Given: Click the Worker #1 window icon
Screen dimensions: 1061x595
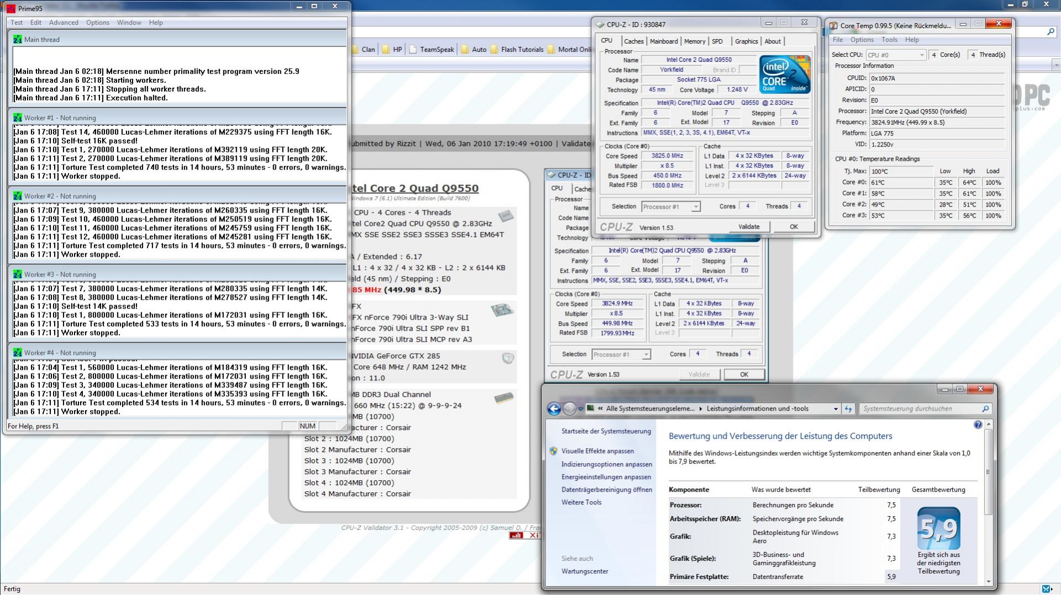Looking at the screenshot, I should [18, 118].
